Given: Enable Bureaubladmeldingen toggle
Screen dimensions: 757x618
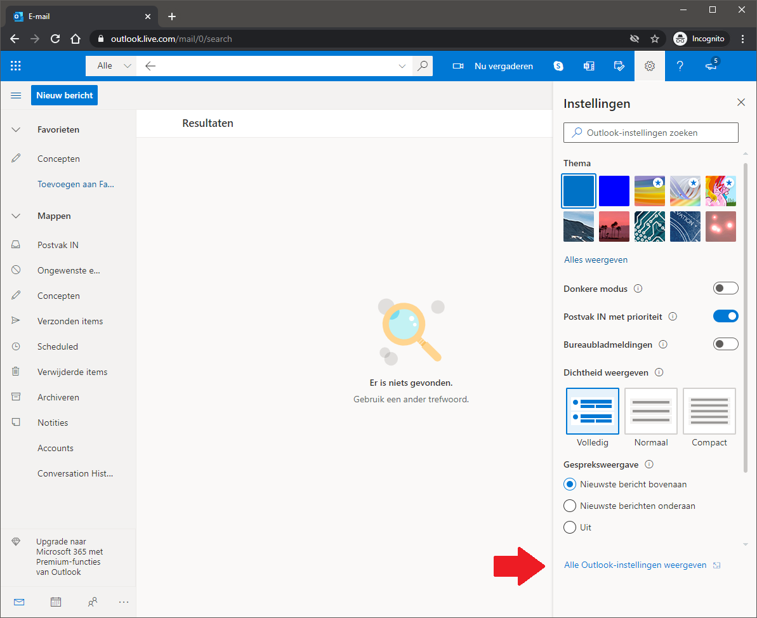Looking at the screenshot, I should [x=726, y=345].
